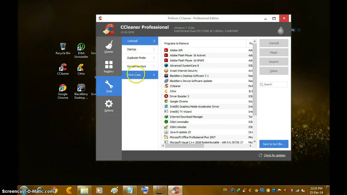Open the file explorer taskbar icon
The height and width of the screenshot is (195, 347).
coord(84,190)
